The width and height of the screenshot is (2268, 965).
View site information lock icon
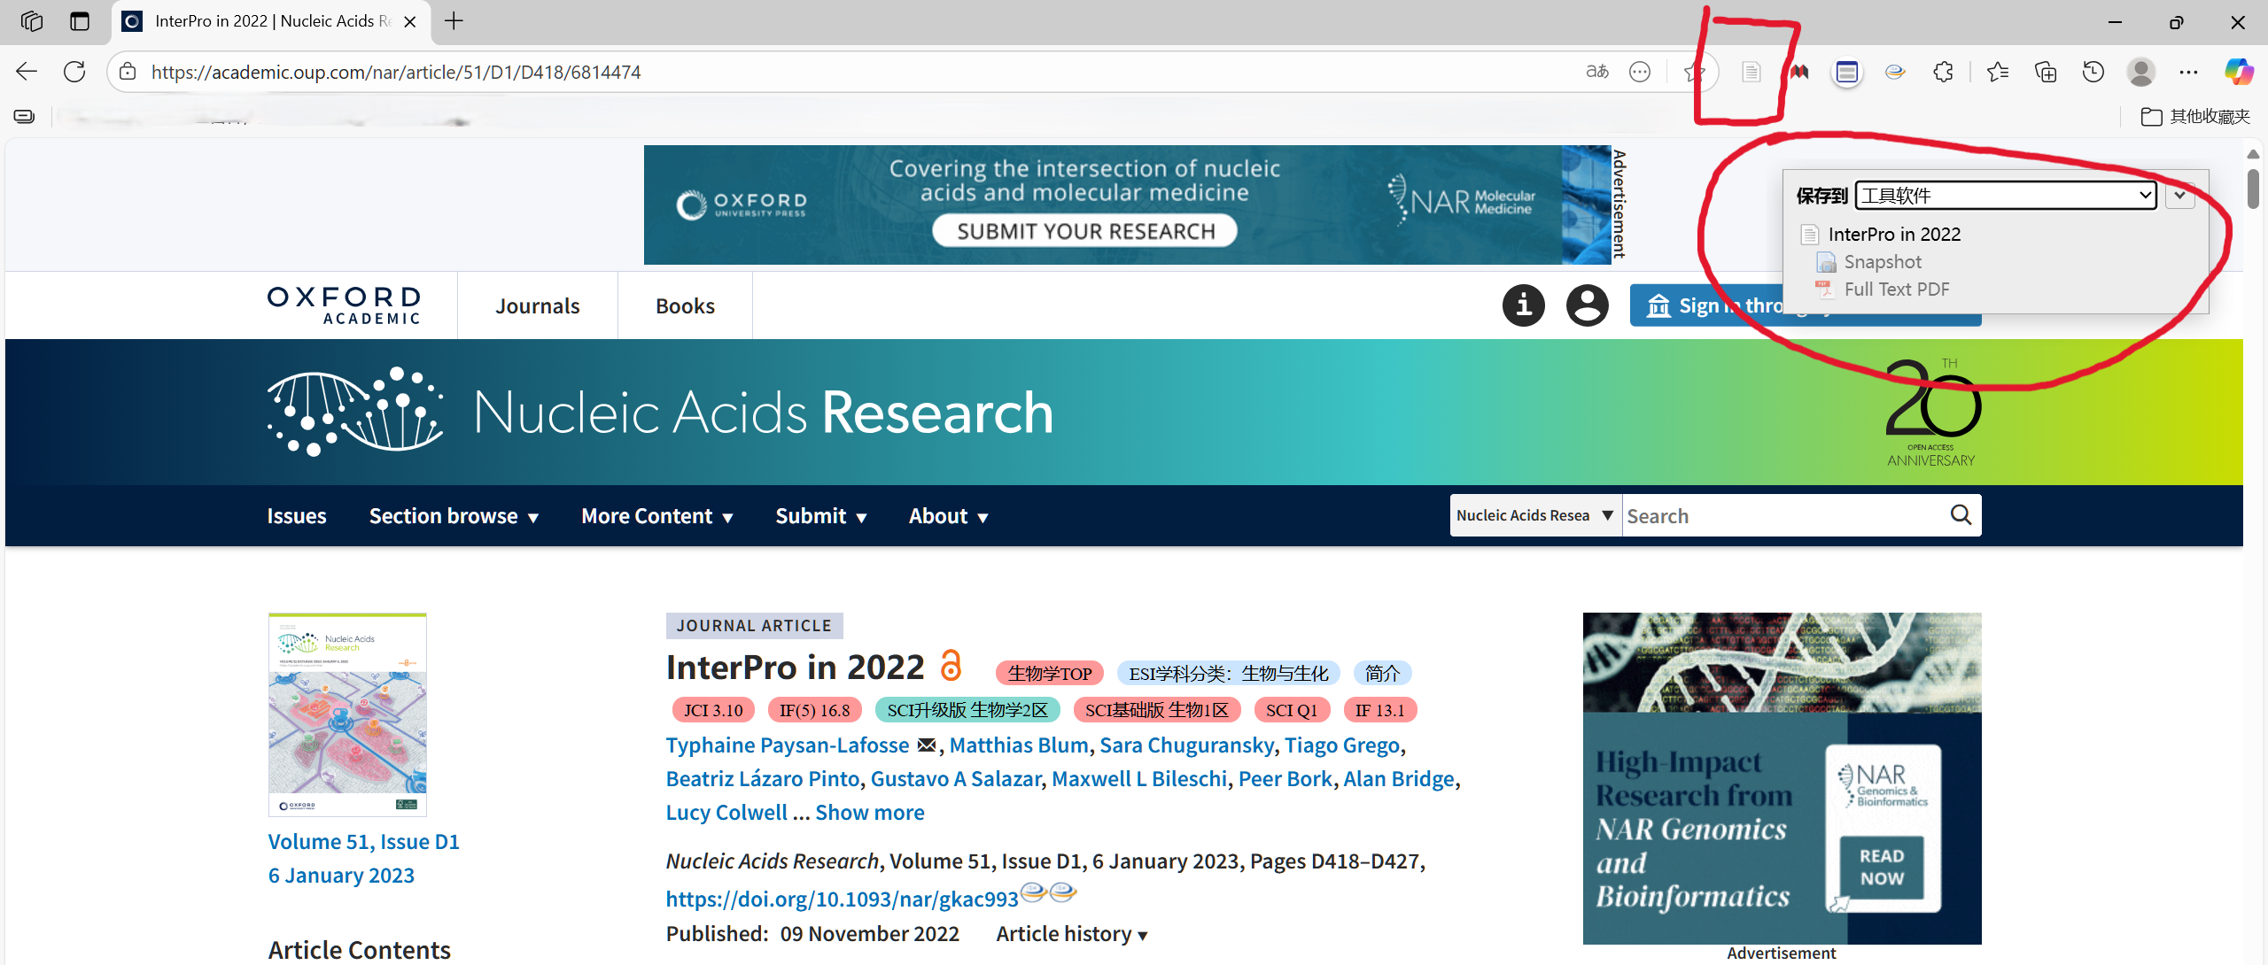(x=128, y=72)
